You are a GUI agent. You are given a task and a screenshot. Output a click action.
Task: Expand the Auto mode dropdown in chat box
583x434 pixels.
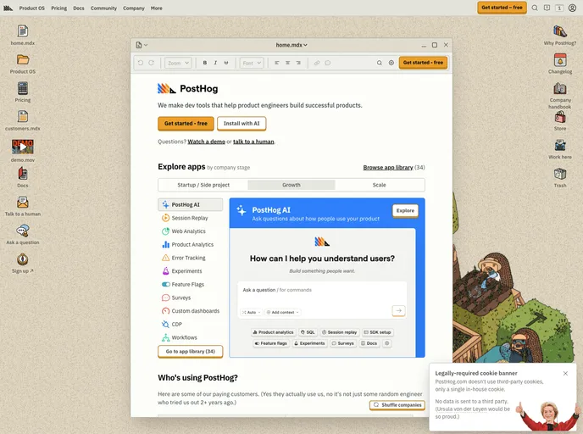[x=253, y=312]
